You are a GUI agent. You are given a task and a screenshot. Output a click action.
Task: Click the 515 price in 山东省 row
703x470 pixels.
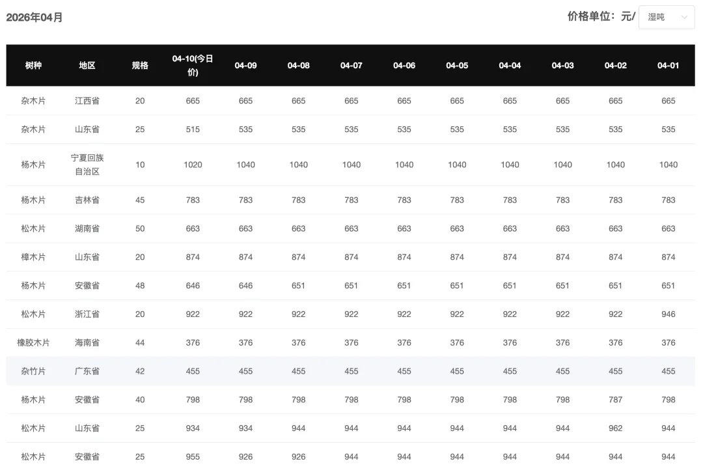click(x=193, y=129)
